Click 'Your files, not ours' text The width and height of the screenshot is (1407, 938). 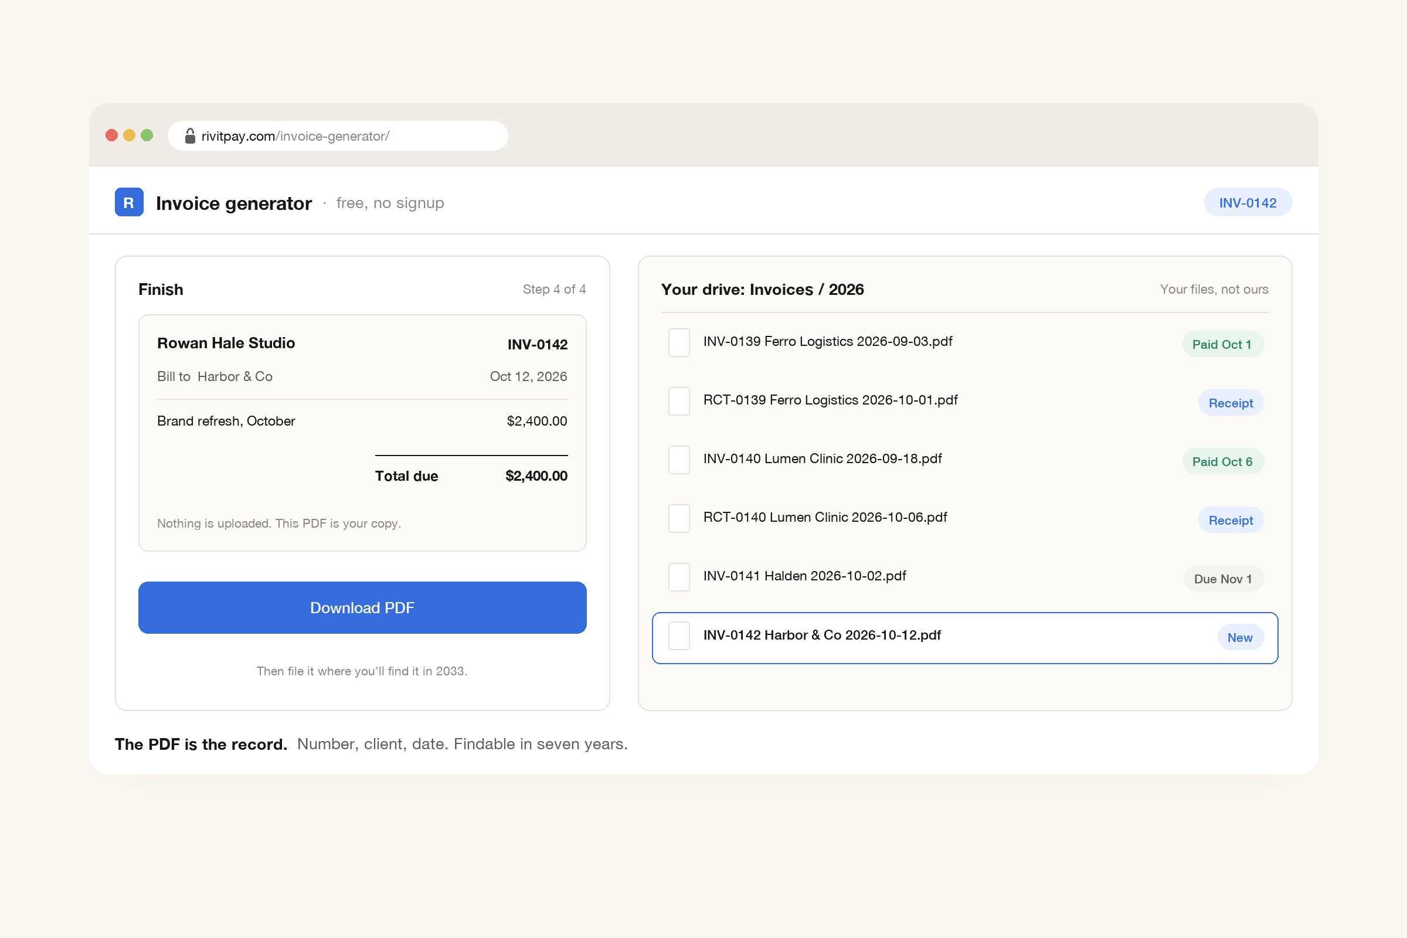(1214, 289)
